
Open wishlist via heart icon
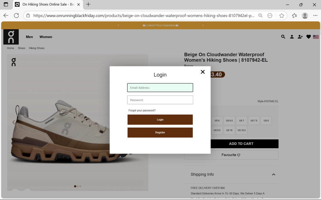coord(308,37)
